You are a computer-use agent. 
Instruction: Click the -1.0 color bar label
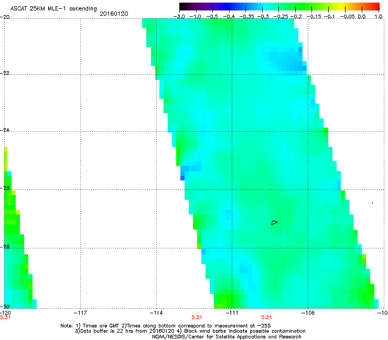tap(195, 17)
